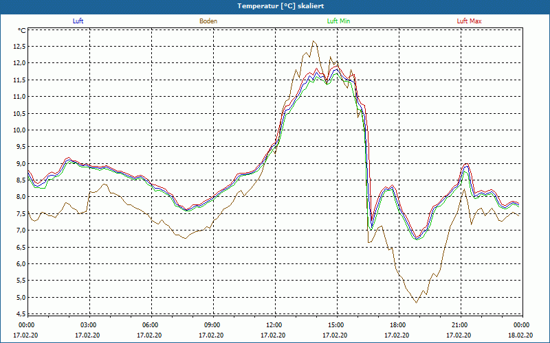Click the 12,0 y-axis value

[19, 63]
